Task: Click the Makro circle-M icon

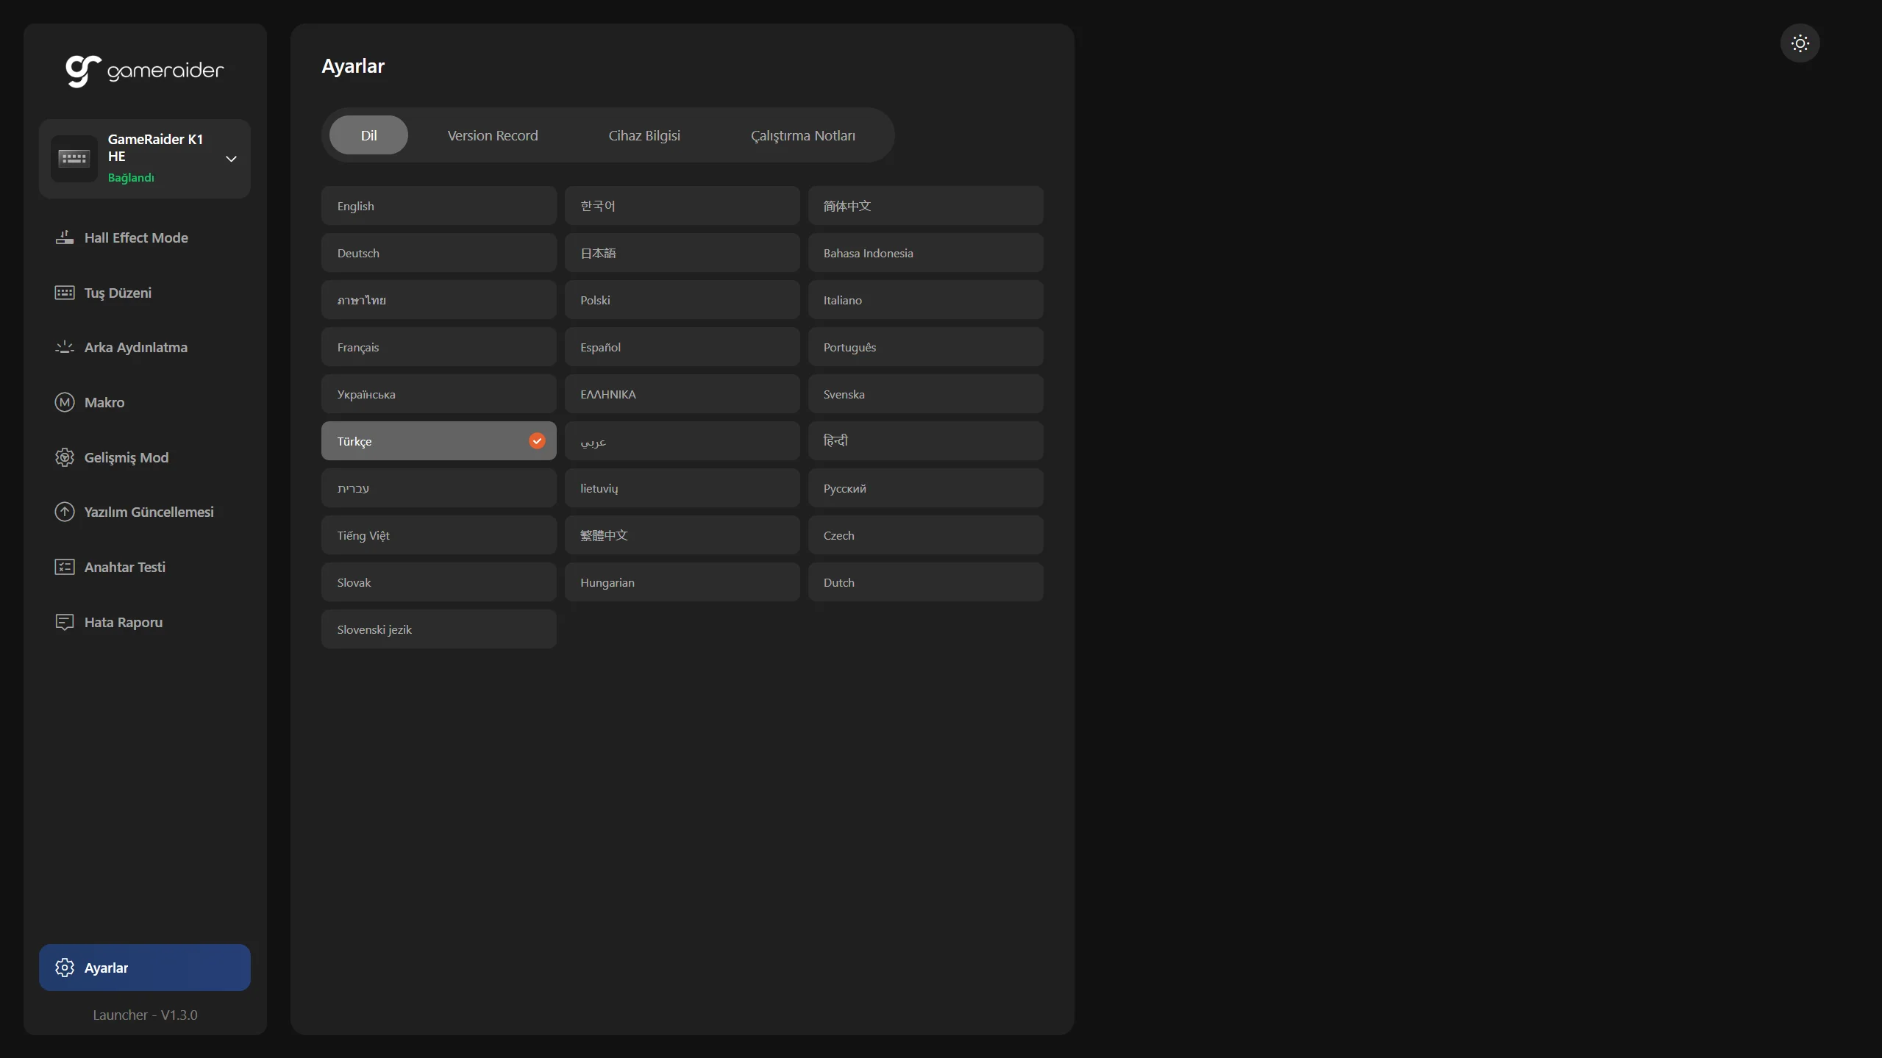Action: 65,402
